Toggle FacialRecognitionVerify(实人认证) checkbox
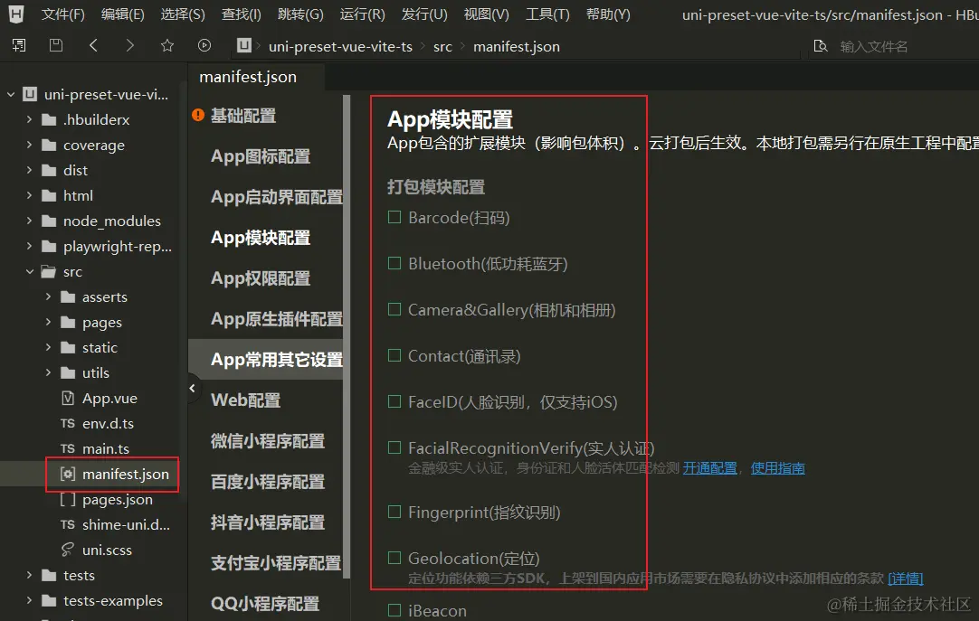Viewport: 979px width, 621px height. pyautogui.click(x=394, y=447)
